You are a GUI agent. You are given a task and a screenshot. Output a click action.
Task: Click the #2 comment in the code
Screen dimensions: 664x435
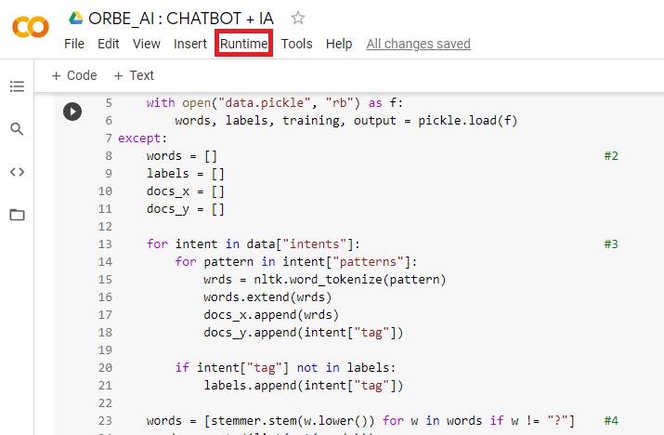611,156
